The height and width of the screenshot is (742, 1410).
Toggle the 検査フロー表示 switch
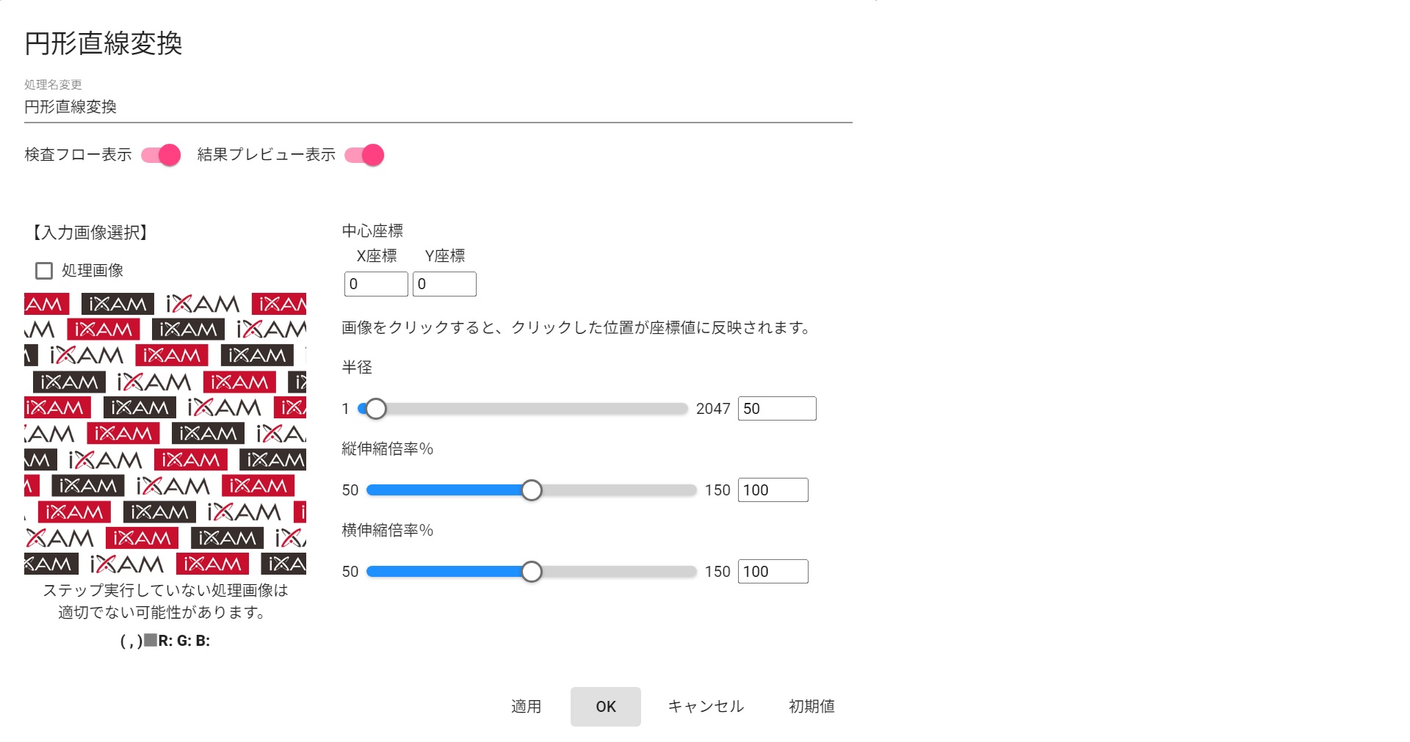click(161, 155)
